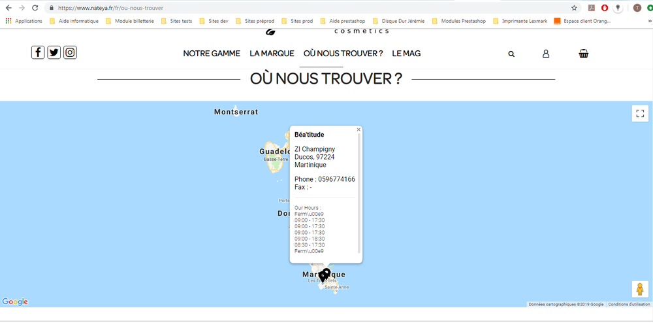This screenshot has width=653, height=323.
Task: Close the Béa'titude info window
Action: tap(358, 129)
